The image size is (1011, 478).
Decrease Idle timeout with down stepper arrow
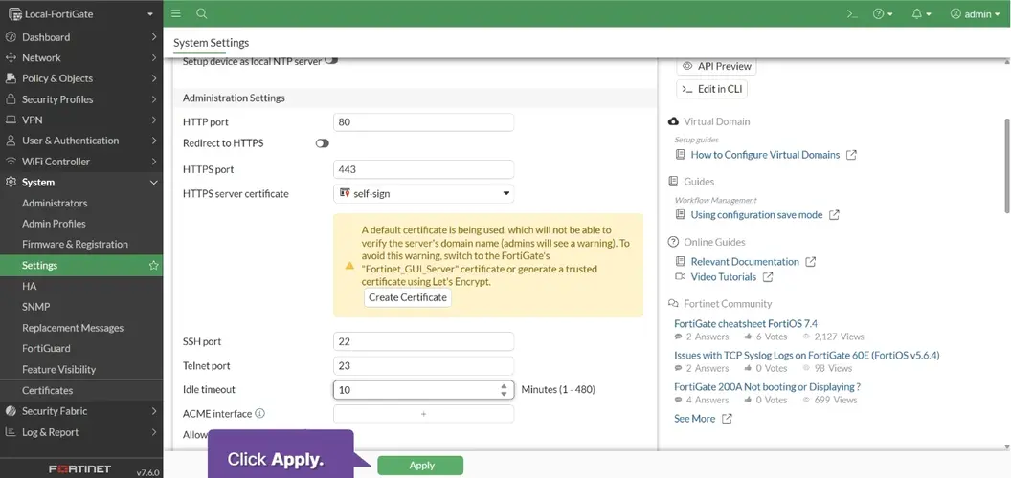(x=505, y=394)
